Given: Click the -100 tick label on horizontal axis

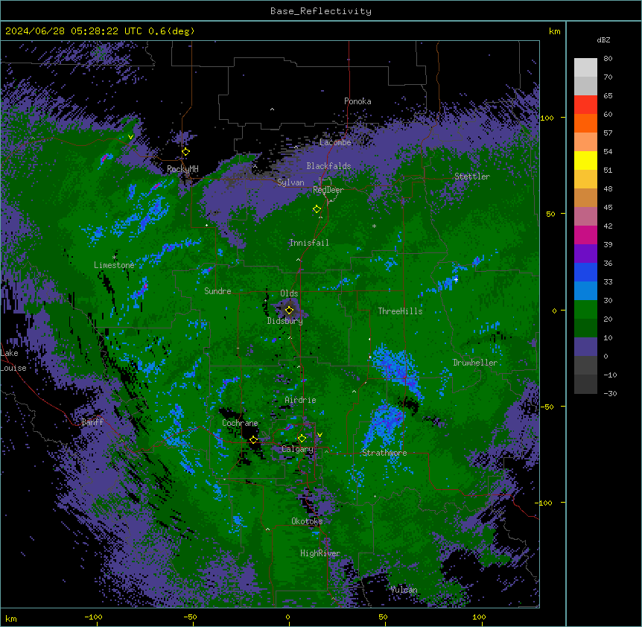Looking at the screenshot, I should pos(93,617).
